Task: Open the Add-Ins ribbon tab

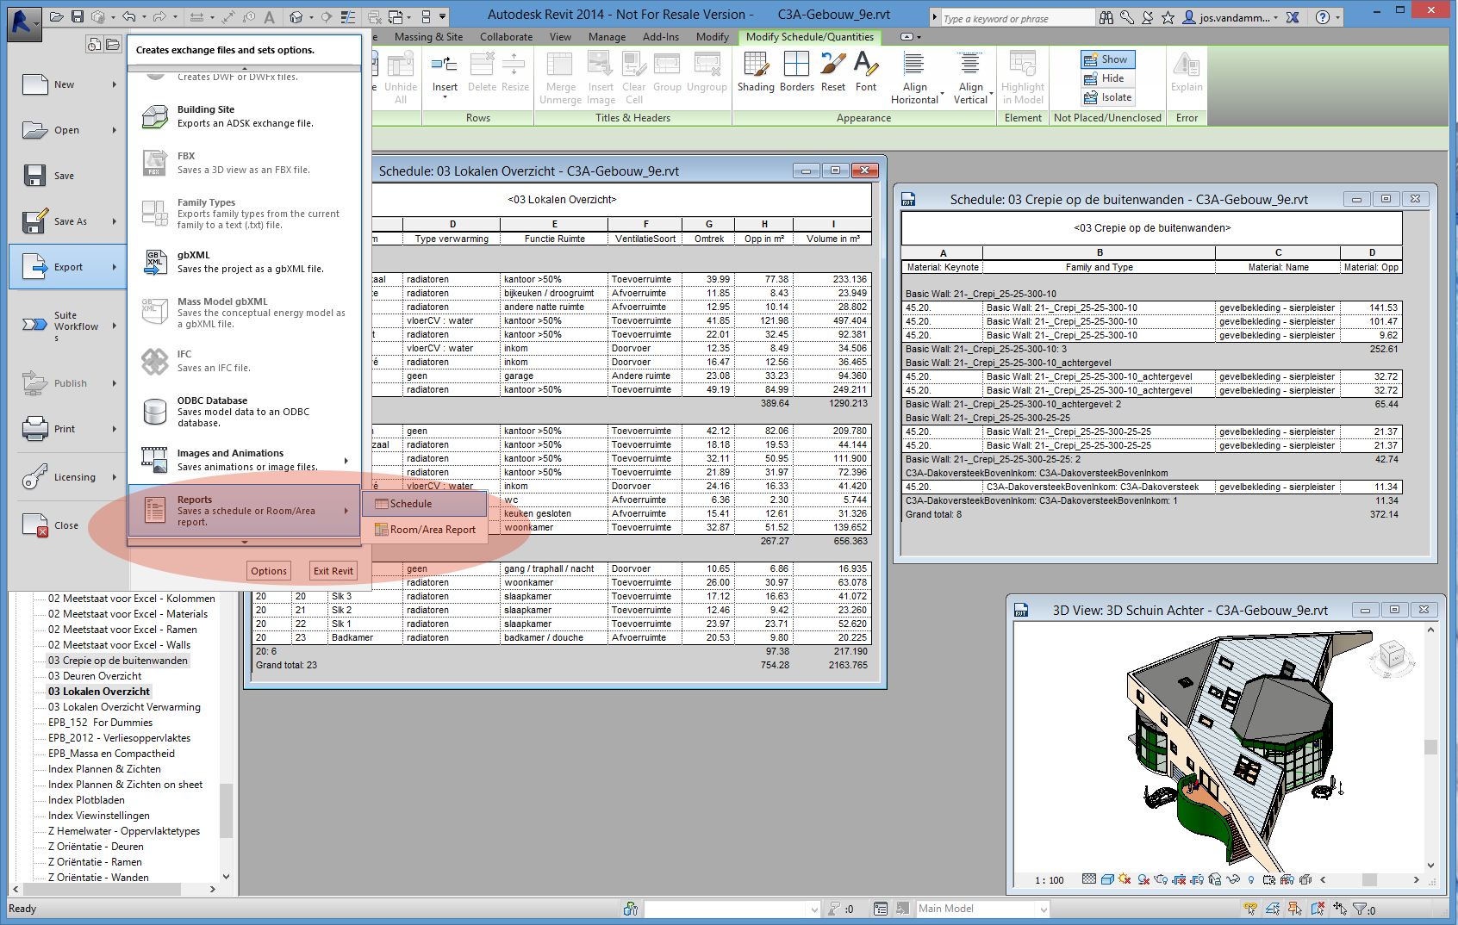Action: coord(661,37)
